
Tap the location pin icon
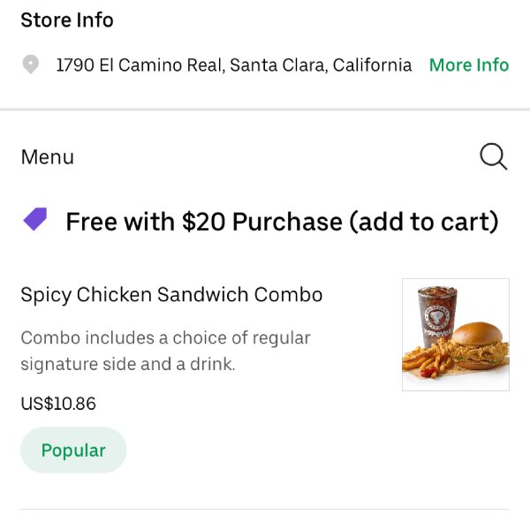(30, 64)
